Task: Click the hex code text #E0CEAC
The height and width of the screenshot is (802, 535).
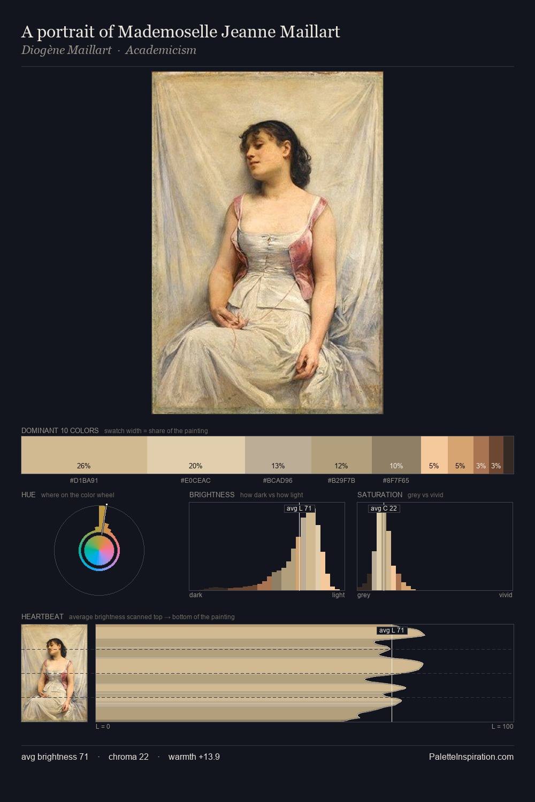Action: click(x=196, y=480)
